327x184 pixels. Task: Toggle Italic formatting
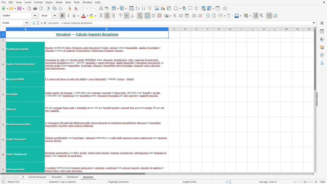pos(68,16)
